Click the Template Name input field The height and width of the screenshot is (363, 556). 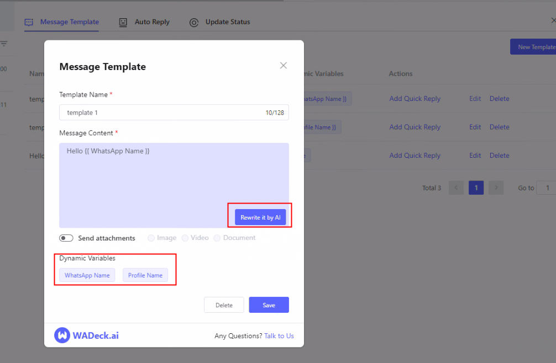click(163, 113)
